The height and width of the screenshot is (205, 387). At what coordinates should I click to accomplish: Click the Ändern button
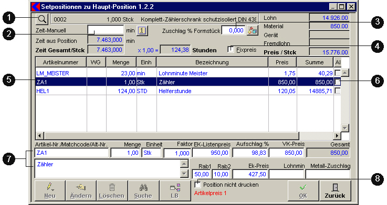pos(81,191)
